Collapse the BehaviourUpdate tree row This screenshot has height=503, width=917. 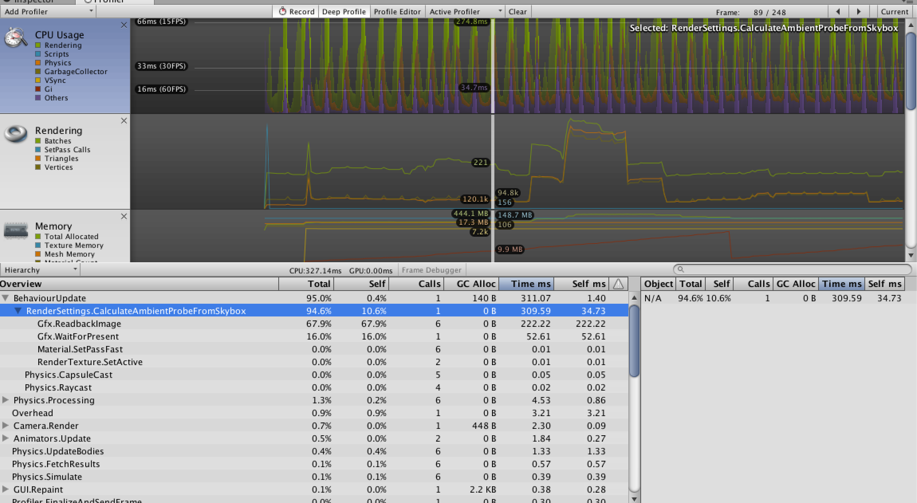tap(6, 298)
